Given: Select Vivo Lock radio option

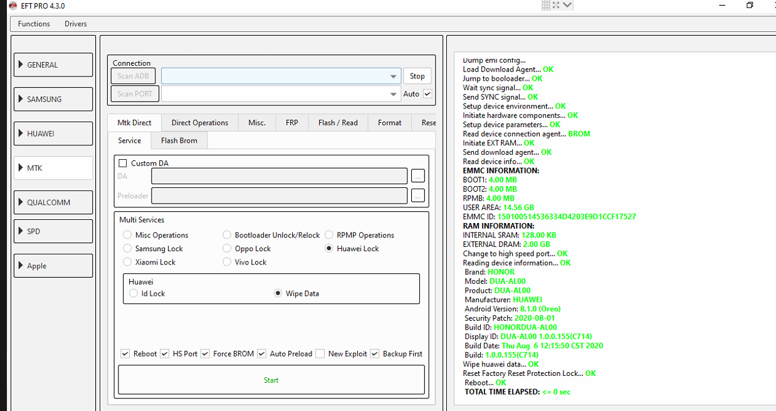Looking at the screenshot, I should point(228,262).
